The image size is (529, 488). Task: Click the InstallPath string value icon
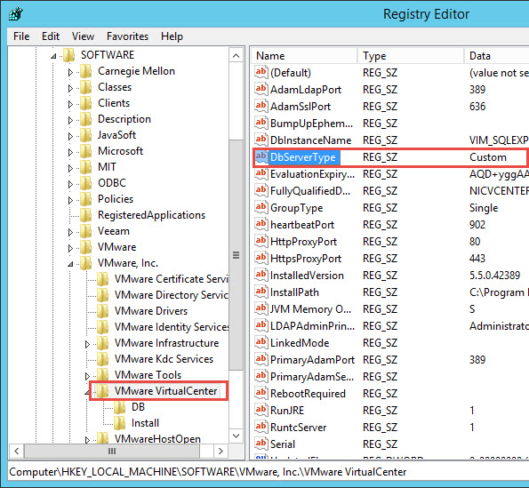261,292
